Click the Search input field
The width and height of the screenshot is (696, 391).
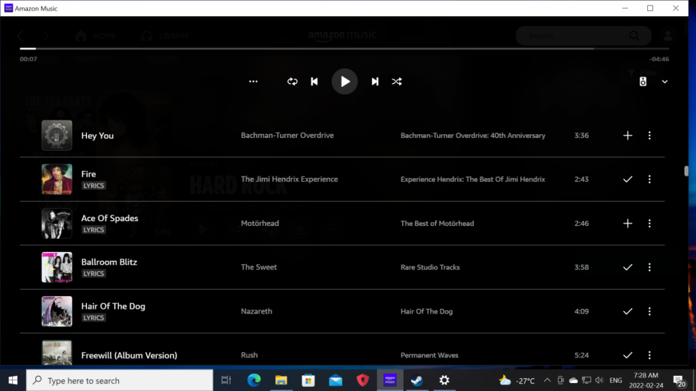tap(583, 36)
